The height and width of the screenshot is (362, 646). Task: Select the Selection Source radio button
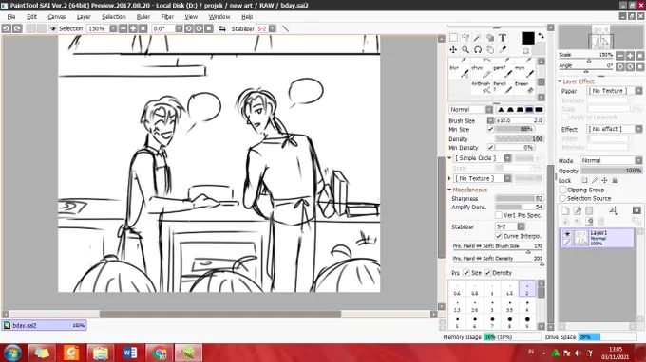pos(562,198)
